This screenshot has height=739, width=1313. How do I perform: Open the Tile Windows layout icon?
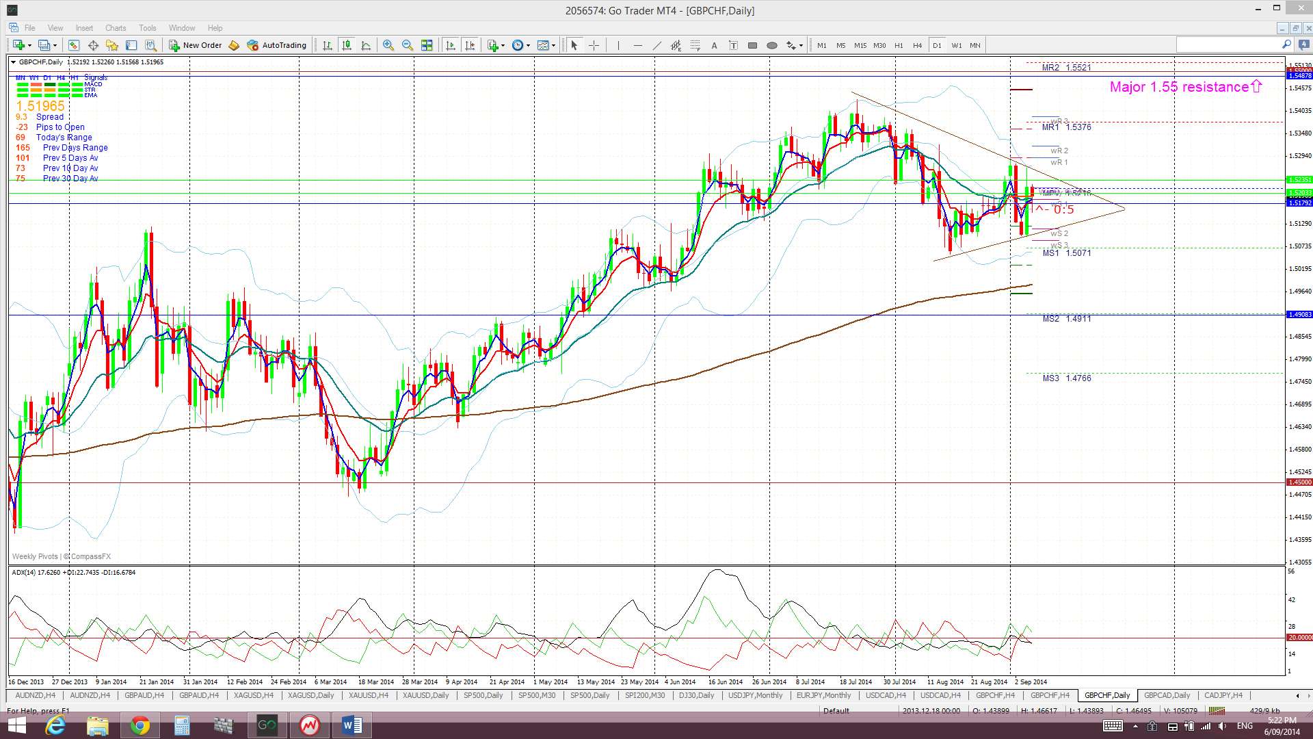coord(427,45)
